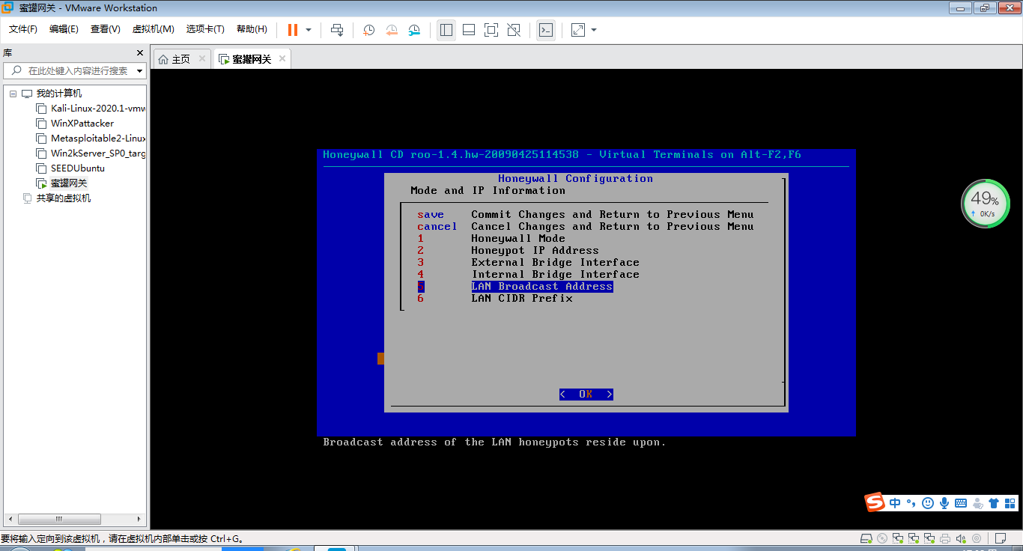The image size is (1023, 551).
Task: Select the Honeypot IP Address option
Action: click(x=509, y=251)
